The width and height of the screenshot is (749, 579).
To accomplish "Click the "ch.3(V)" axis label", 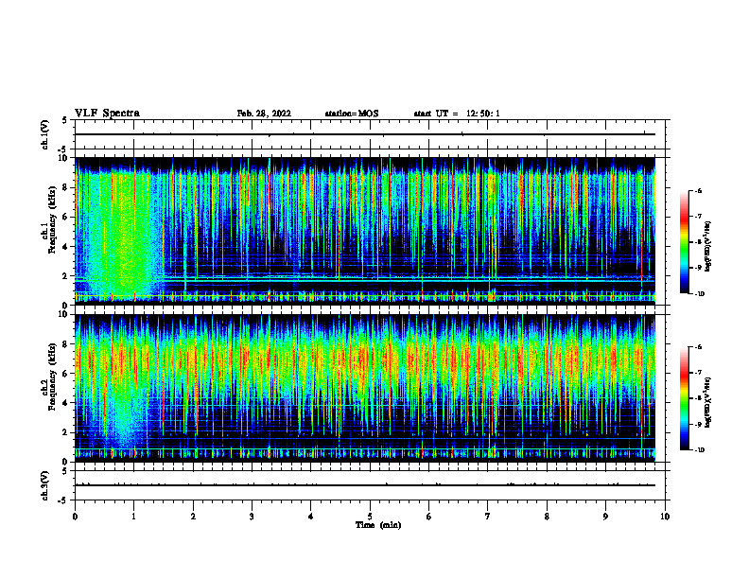I will pyautogui.click(x=45, y=485).
